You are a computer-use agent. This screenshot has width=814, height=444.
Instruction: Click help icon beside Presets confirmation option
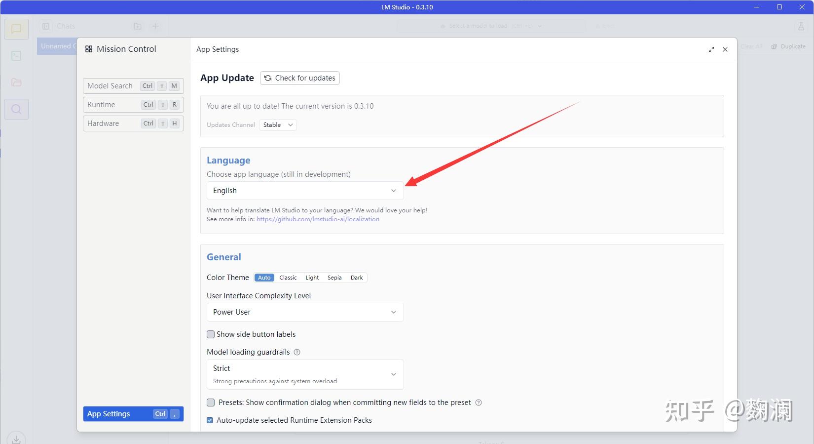pos(479,403)
